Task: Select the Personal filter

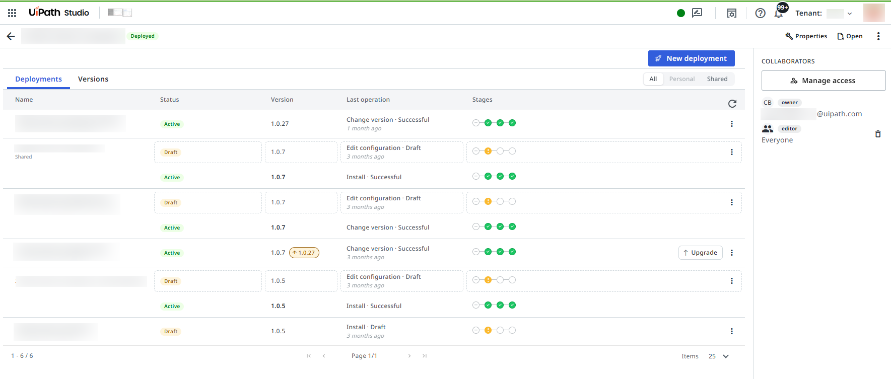Action: point(682,79)
